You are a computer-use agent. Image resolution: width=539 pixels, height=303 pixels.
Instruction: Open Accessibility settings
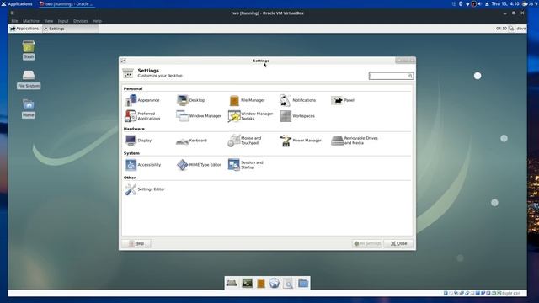[x=142, y=165]
